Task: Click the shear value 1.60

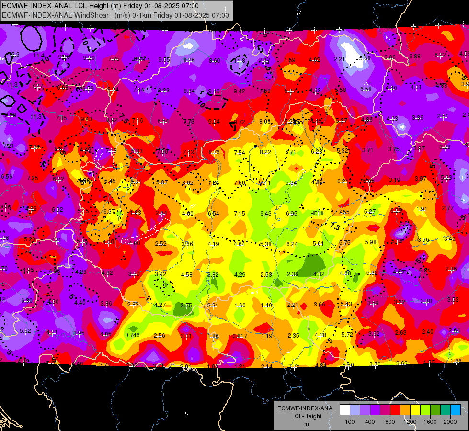Action: [240, 306]
